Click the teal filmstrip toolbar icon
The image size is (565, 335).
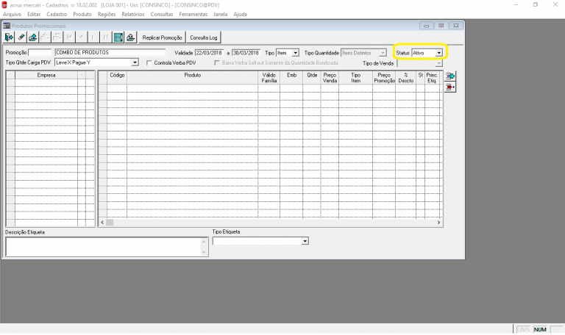click(x=118, y=37)
